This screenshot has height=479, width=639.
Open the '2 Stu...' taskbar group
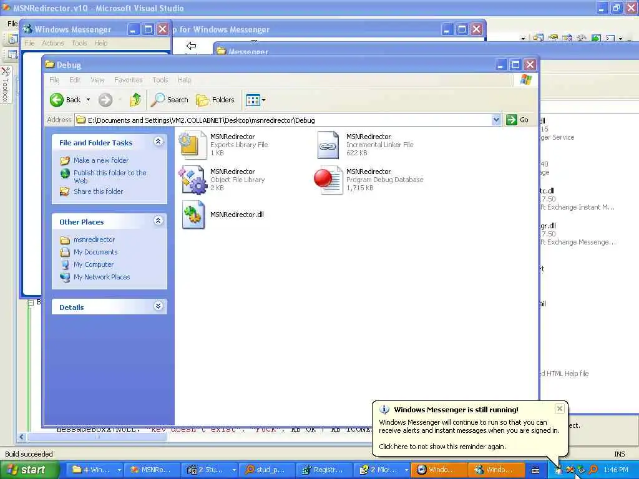point(210,470)
